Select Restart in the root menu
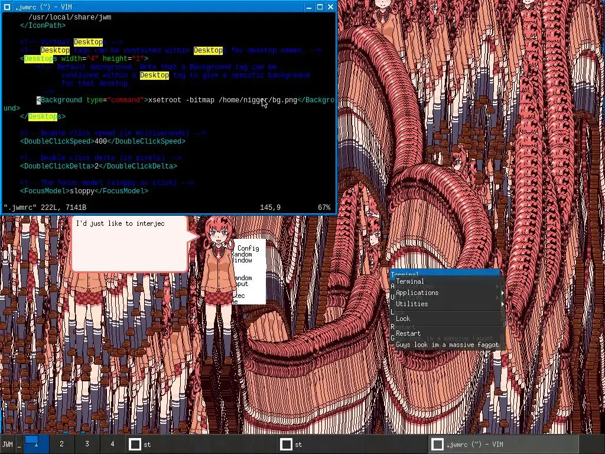The height and width of the screenshot is (454, 605). point(448,333)
